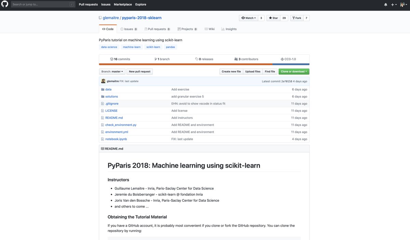Open the notifications bell
The width and height of the screenshot is (410, 240).
pyautogui.click(x=386, y=4)
